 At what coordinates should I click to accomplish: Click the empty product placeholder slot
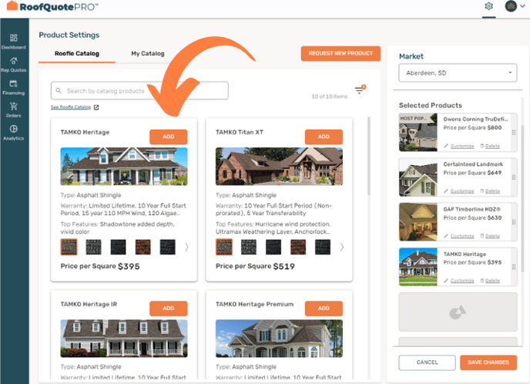[458, 312]
